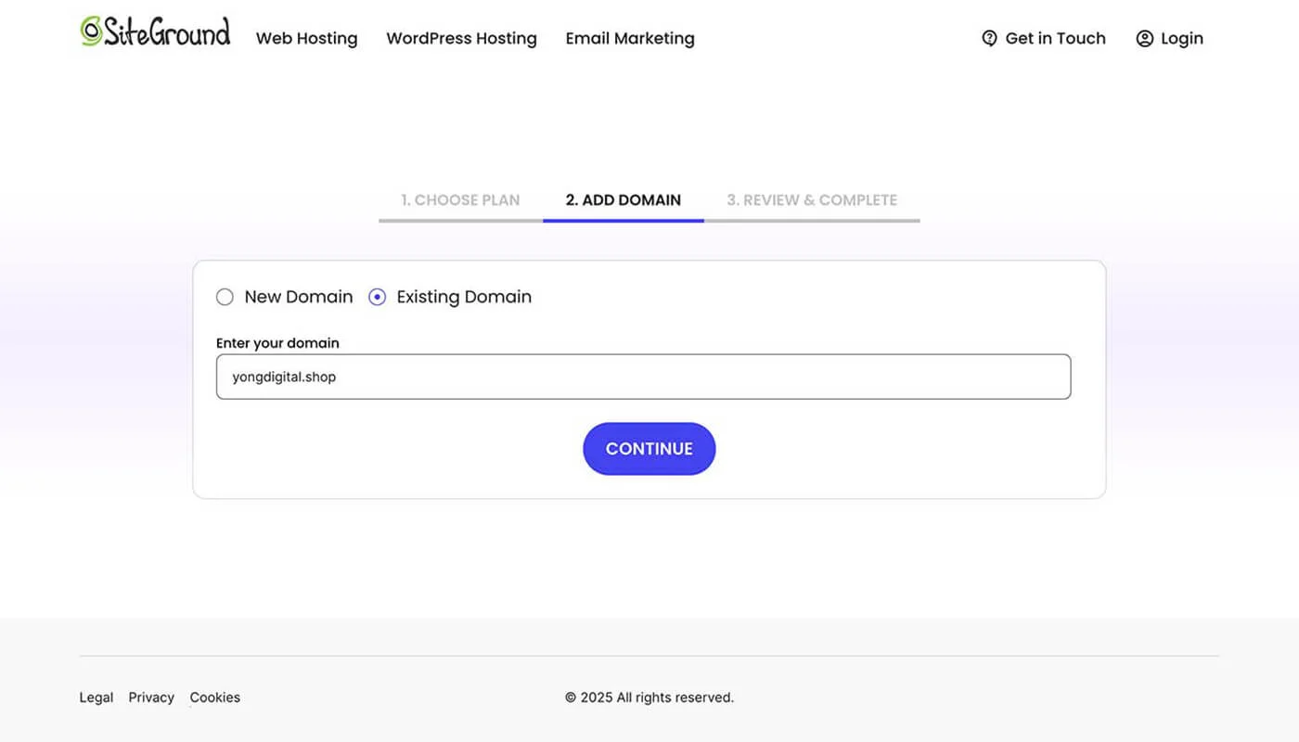Click the question mark help icon

pyautogui.click(x=989, y=38)
